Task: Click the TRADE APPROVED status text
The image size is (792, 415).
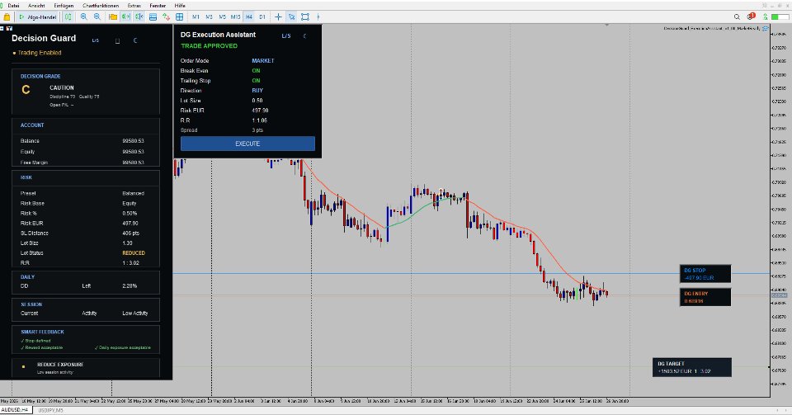Action: [209, 46]
